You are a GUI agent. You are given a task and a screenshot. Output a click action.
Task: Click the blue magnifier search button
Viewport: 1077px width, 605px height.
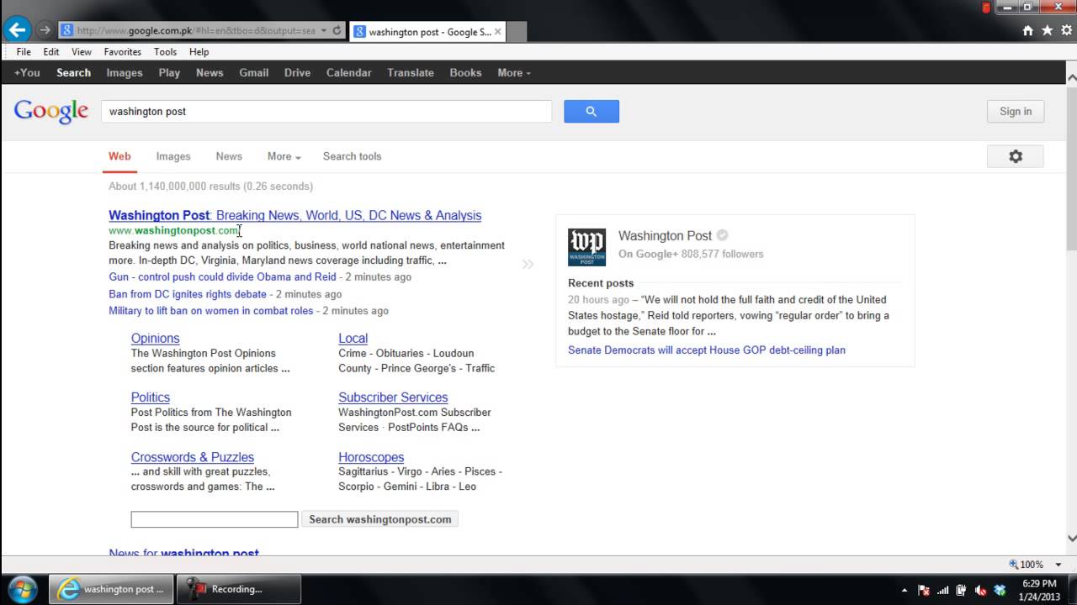592,111
